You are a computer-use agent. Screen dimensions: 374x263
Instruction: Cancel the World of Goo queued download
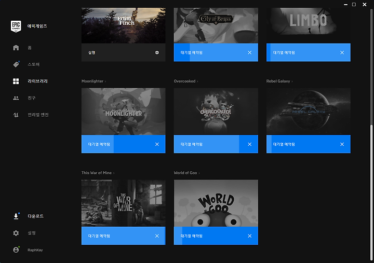[249, 236]
